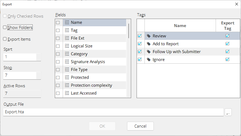Click the Cancel button
Image resolution: width=241 pixels, height=136 pixels.
click(140, 126)
